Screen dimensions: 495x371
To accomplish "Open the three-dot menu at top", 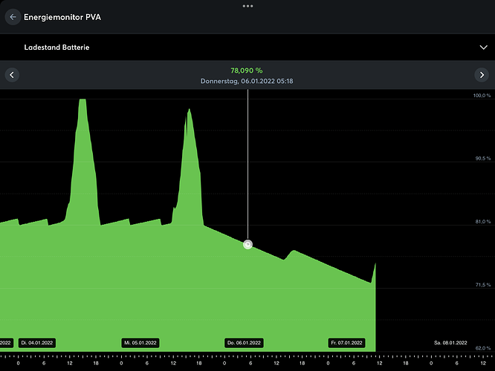I will point(247,6).
